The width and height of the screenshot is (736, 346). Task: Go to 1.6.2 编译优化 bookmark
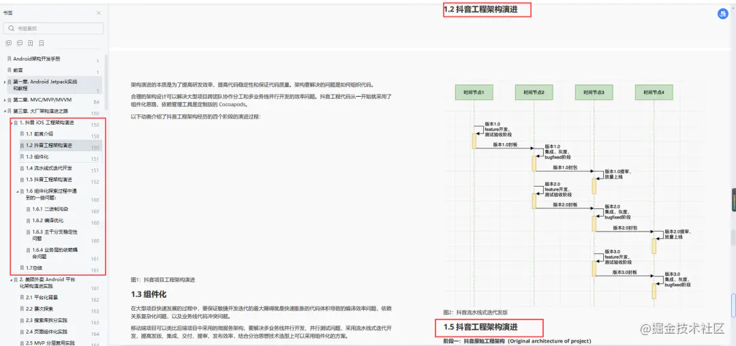pyautogui.click(x=48, y=221)
